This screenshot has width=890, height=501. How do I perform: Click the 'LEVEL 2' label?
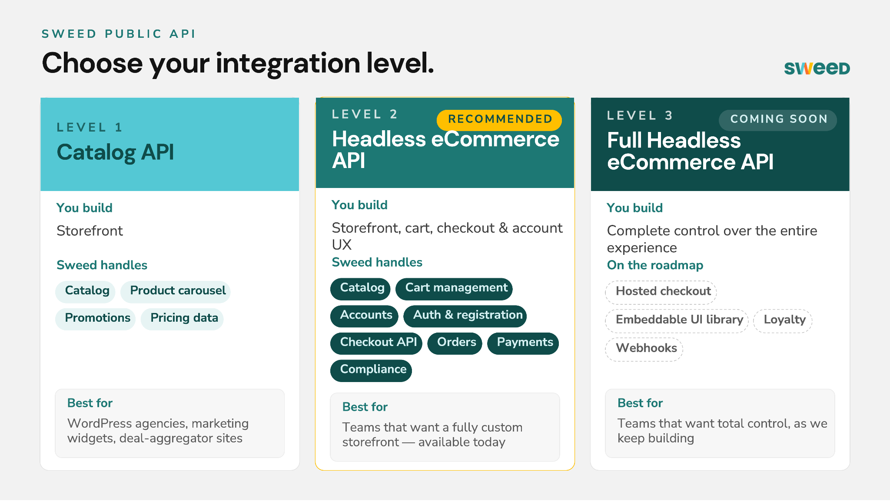coord(365,115)
